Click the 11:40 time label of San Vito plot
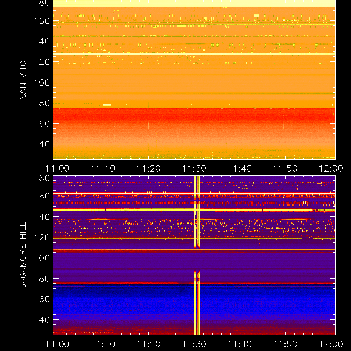The height and width of the screenshot is (351, 351). point(240,168)
